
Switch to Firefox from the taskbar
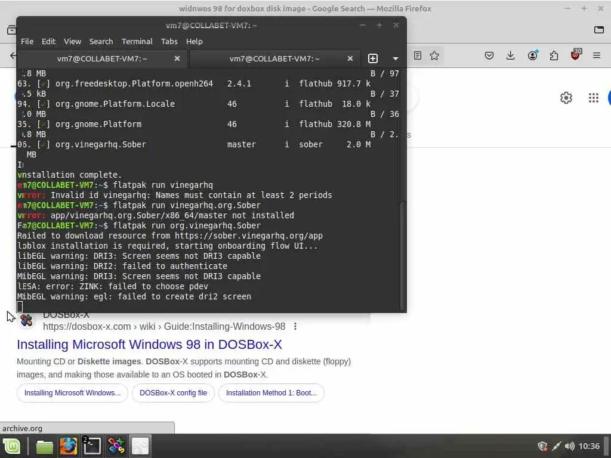(68, 446)
